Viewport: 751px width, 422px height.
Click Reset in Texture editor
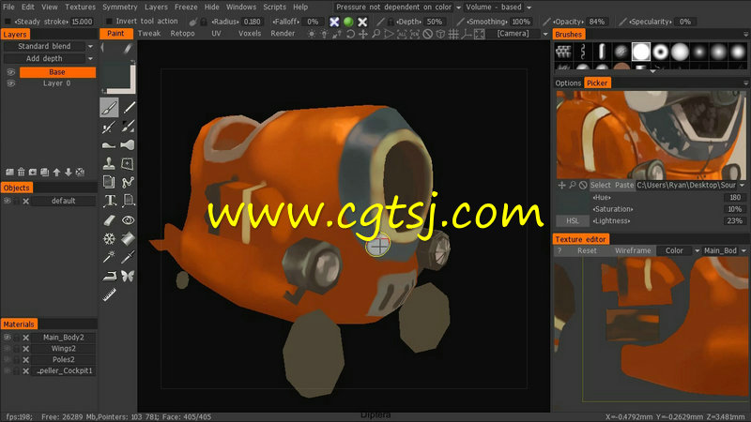click(587, 250)
